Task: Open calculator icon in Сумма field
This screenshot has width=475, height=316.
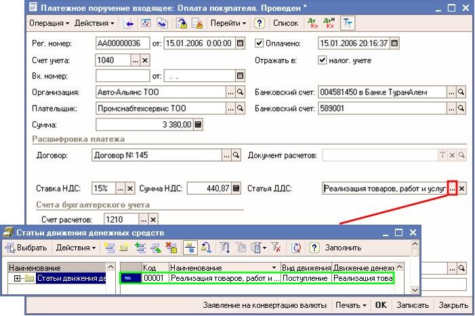Action: (199, 125)
